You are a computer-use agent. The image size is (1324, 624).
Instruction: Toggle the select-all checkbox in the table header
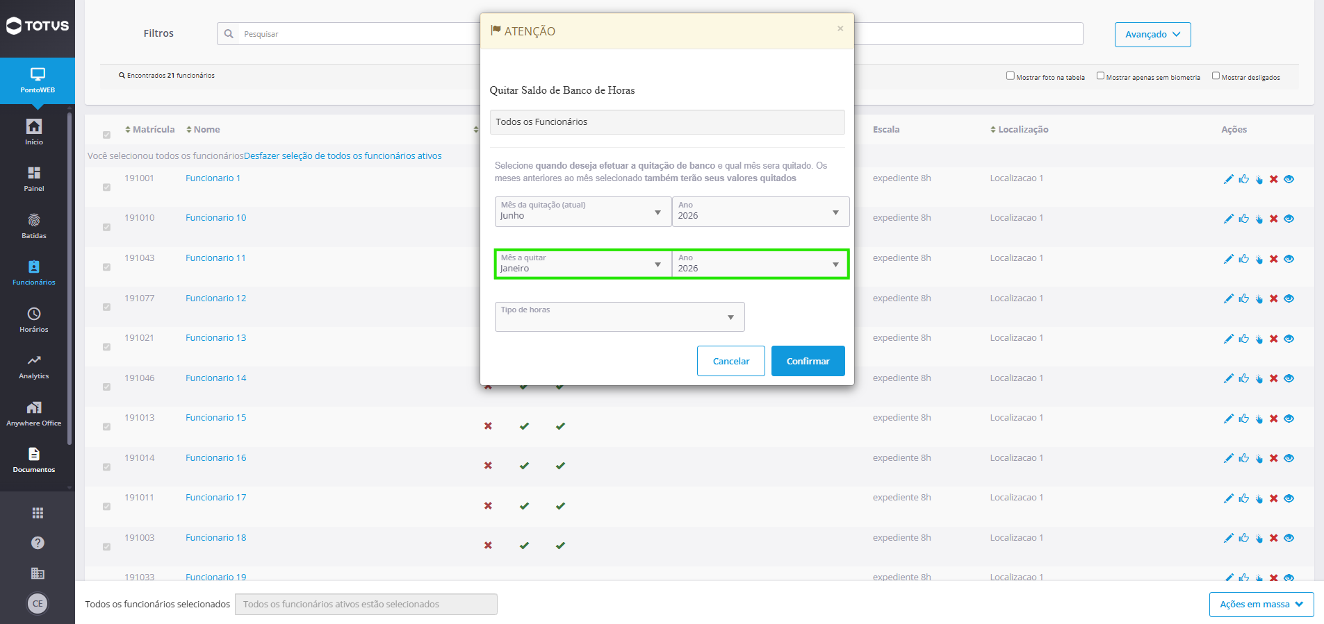[106, 135]
